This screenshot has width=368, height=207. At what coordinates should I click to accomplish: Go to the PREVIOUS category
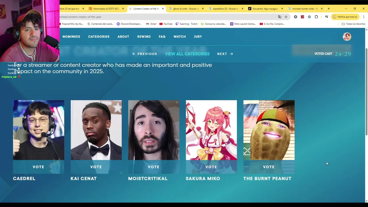pos(145,54)
